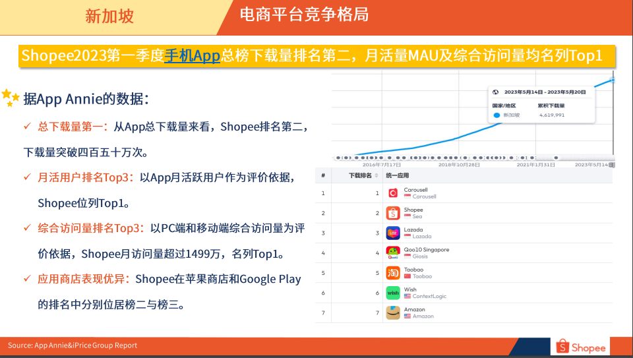Click the 2023年5月14日 axis label
Screen dimensions: 633x358
pos(593,165)
